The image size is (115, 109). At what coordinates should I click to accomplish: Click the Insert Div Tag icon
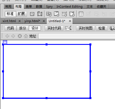click(32, 14)
